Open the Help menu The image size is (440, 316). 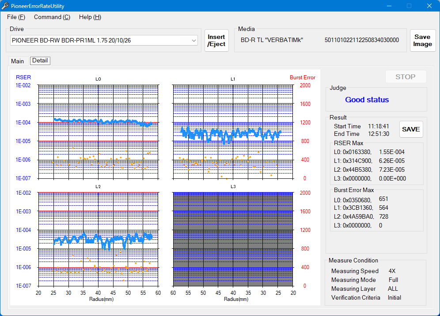[90, 17]
